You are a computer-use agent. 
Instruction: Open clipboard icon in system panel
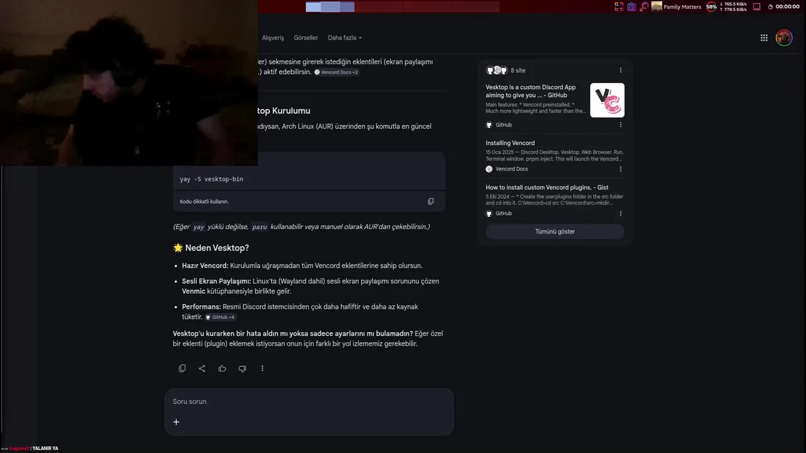[632, 7]
